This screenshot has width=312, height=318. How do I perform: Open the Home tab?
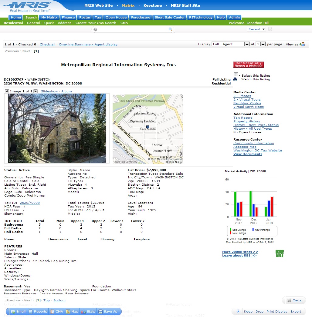(x=16, y=18)
